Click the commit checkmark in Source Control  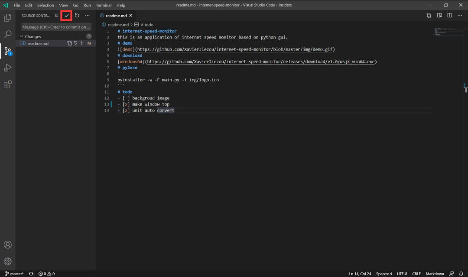click(67, 16)
